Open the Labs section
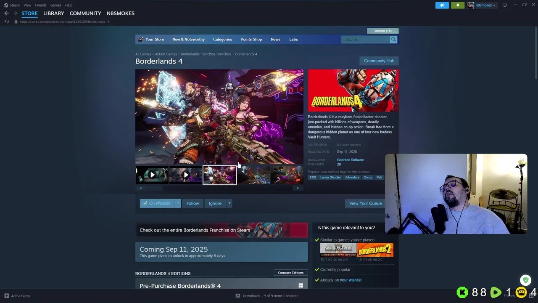Screen dimensions: 538x303 pos(293,40)
